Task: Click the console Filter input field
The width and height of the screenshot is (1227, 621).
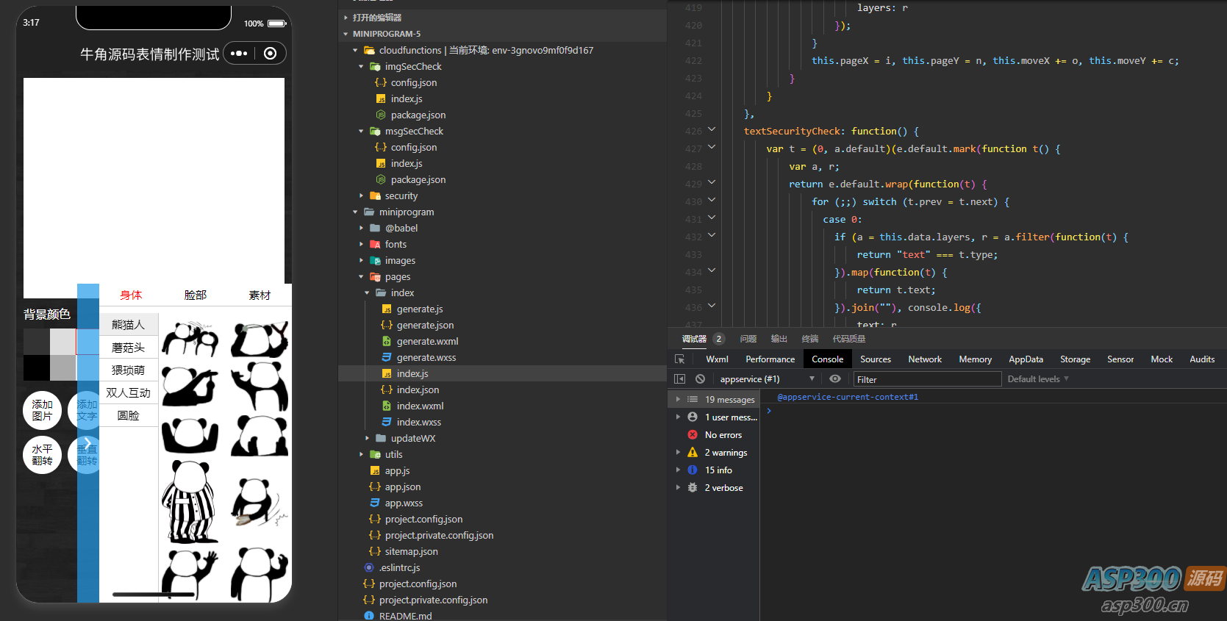Action: coord(926,379)
